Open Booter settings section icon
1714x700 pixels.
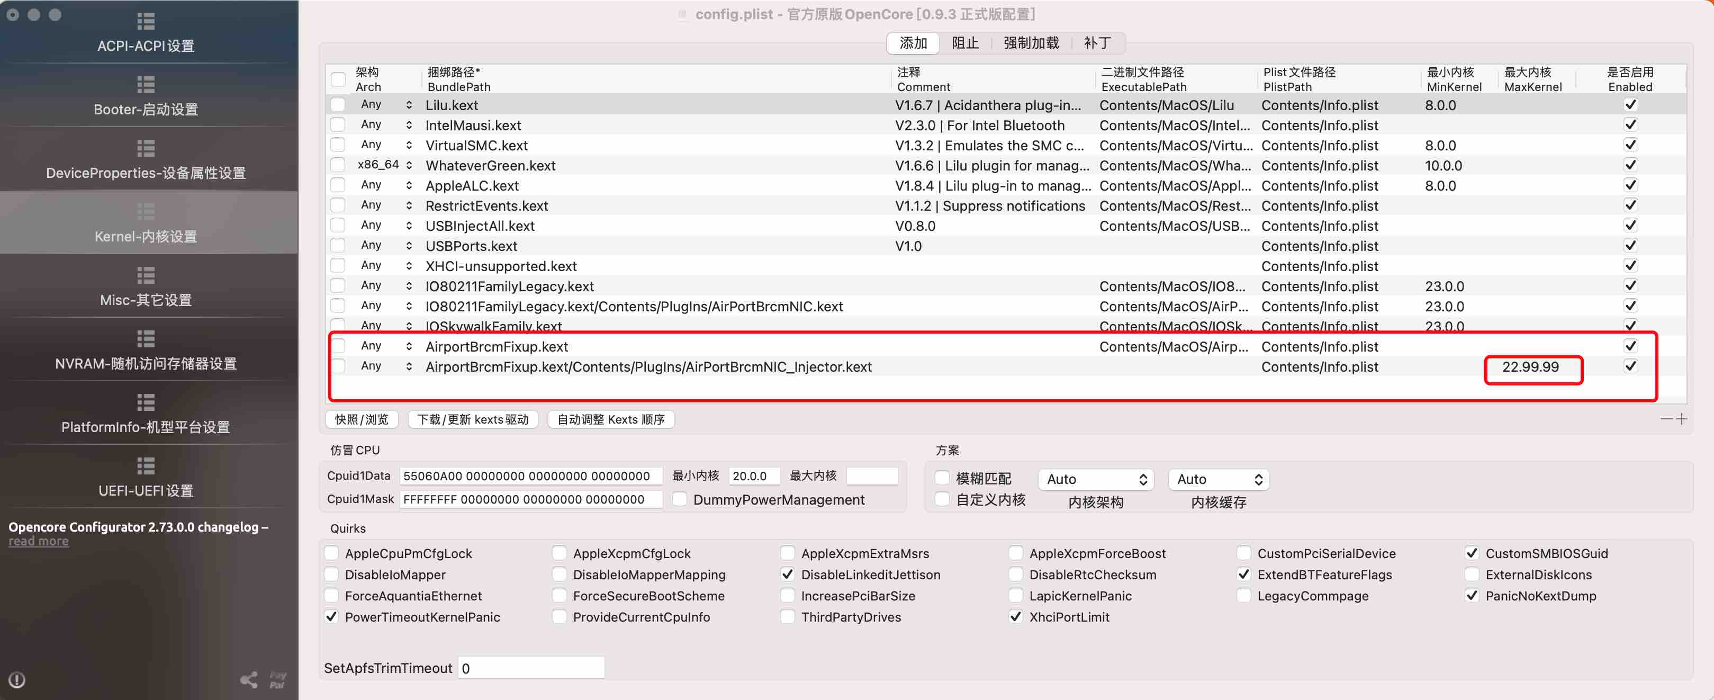pyautogui.click(x=146, y=85)
